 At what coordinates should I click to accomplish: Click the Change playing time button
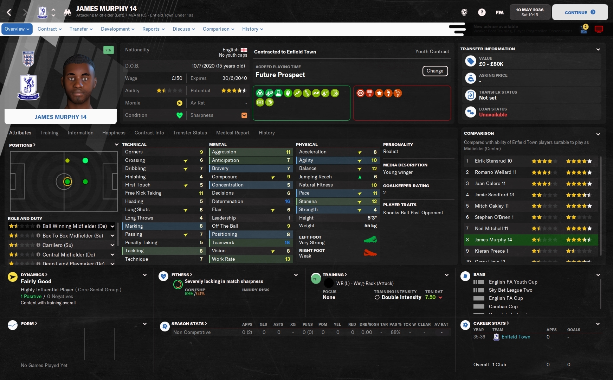(435, 71)
